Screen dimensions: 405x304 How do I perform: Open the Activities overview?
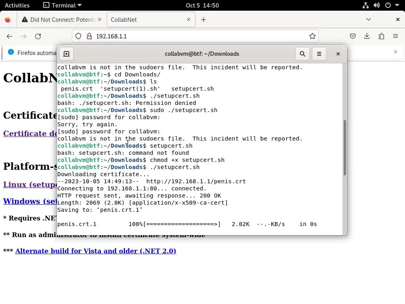pos(17,5)
